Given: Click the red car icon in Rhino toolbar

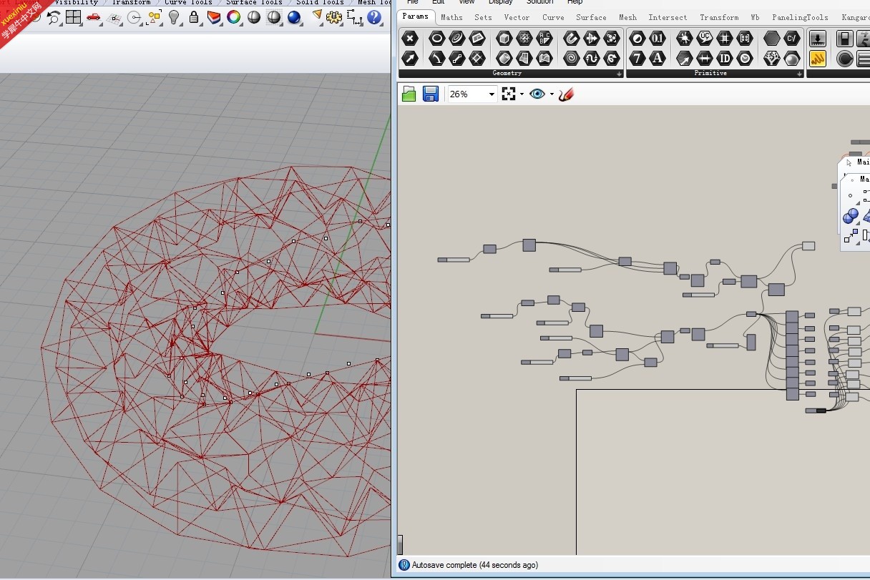Looking at the screenshot, I should (x=94, y=17).
